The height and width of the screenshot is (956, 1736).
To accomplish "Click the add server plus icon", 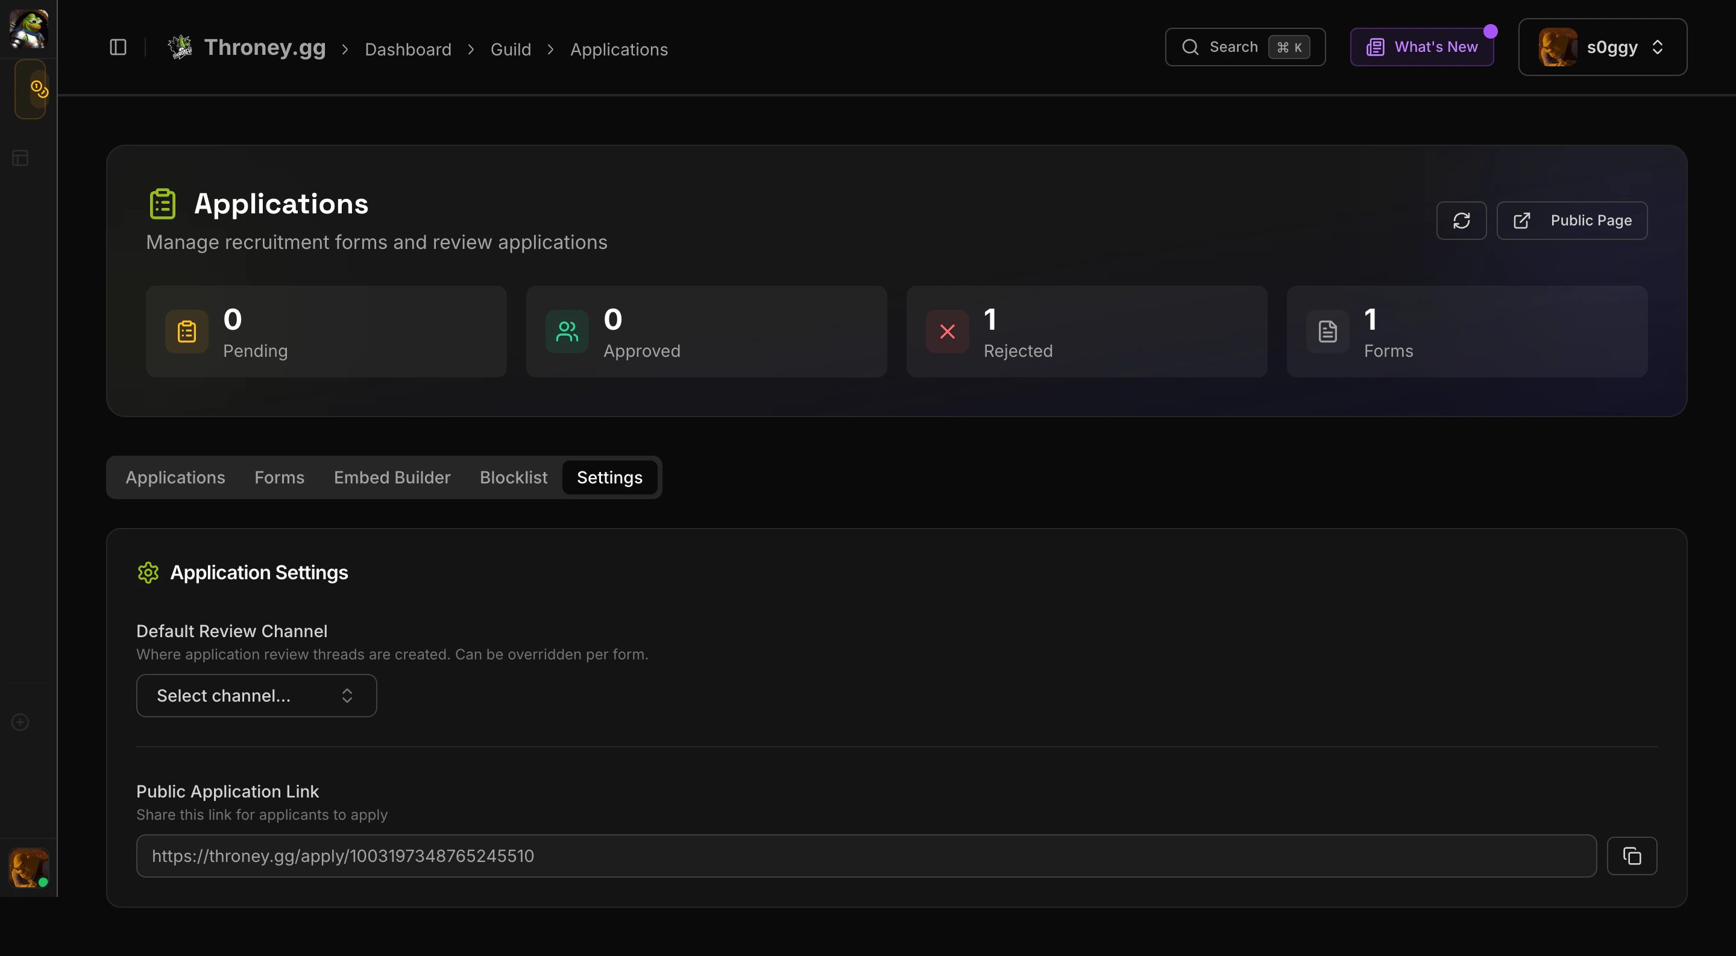I will [20, 722].
